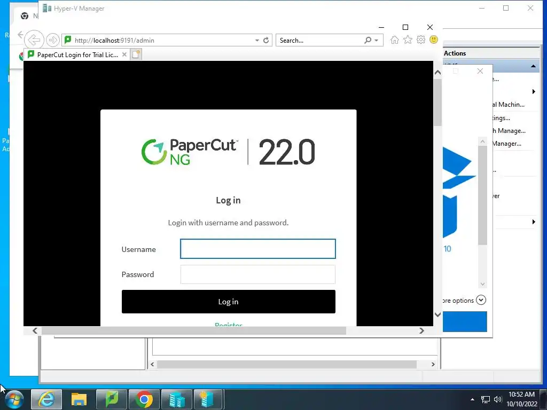
Task: Click the blue button in dialog
Action: point(465,321)
